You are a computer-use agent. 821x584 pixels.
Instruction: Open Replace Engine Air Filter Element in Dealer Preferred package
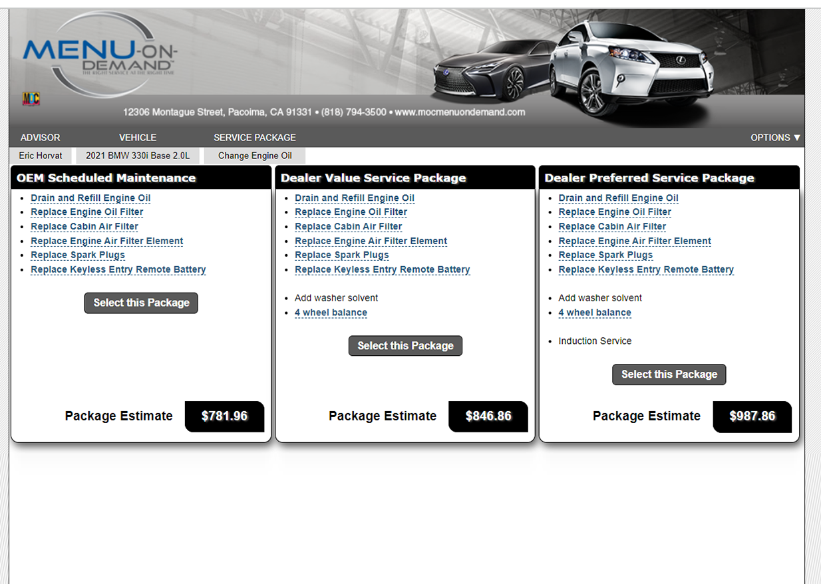[x=635, y=241]
